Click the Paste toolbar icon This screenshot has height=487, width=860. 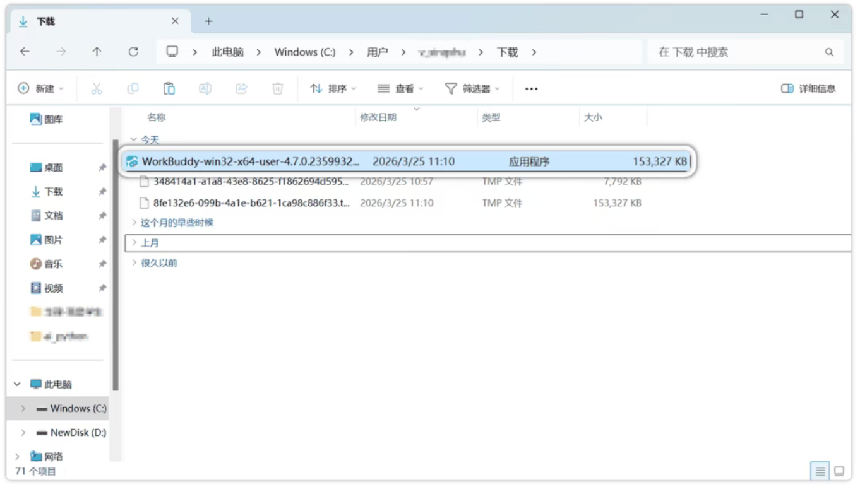[x=169, y=89]
